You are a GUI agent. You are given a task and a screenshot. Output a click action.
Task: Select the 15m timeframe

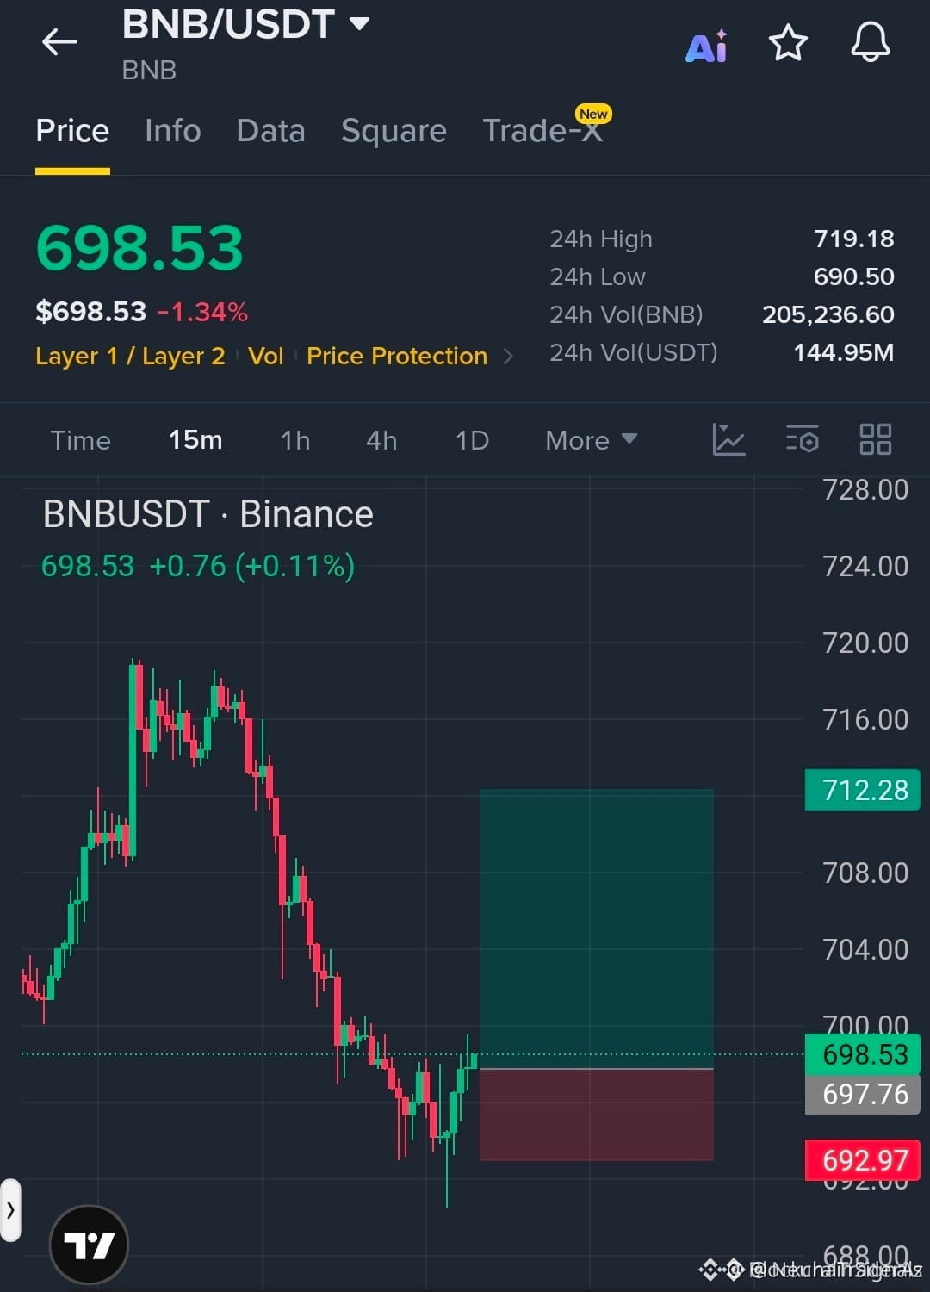point(195,440)
